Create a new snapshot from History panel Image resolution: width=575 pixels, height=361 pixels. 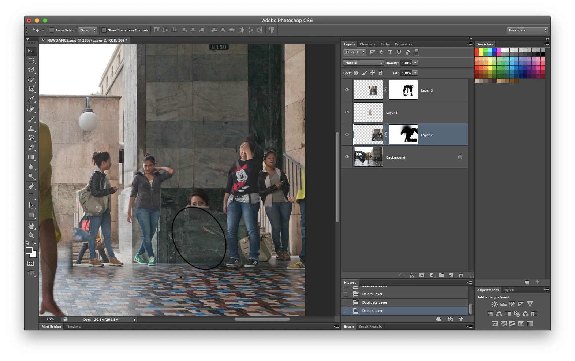450,319
